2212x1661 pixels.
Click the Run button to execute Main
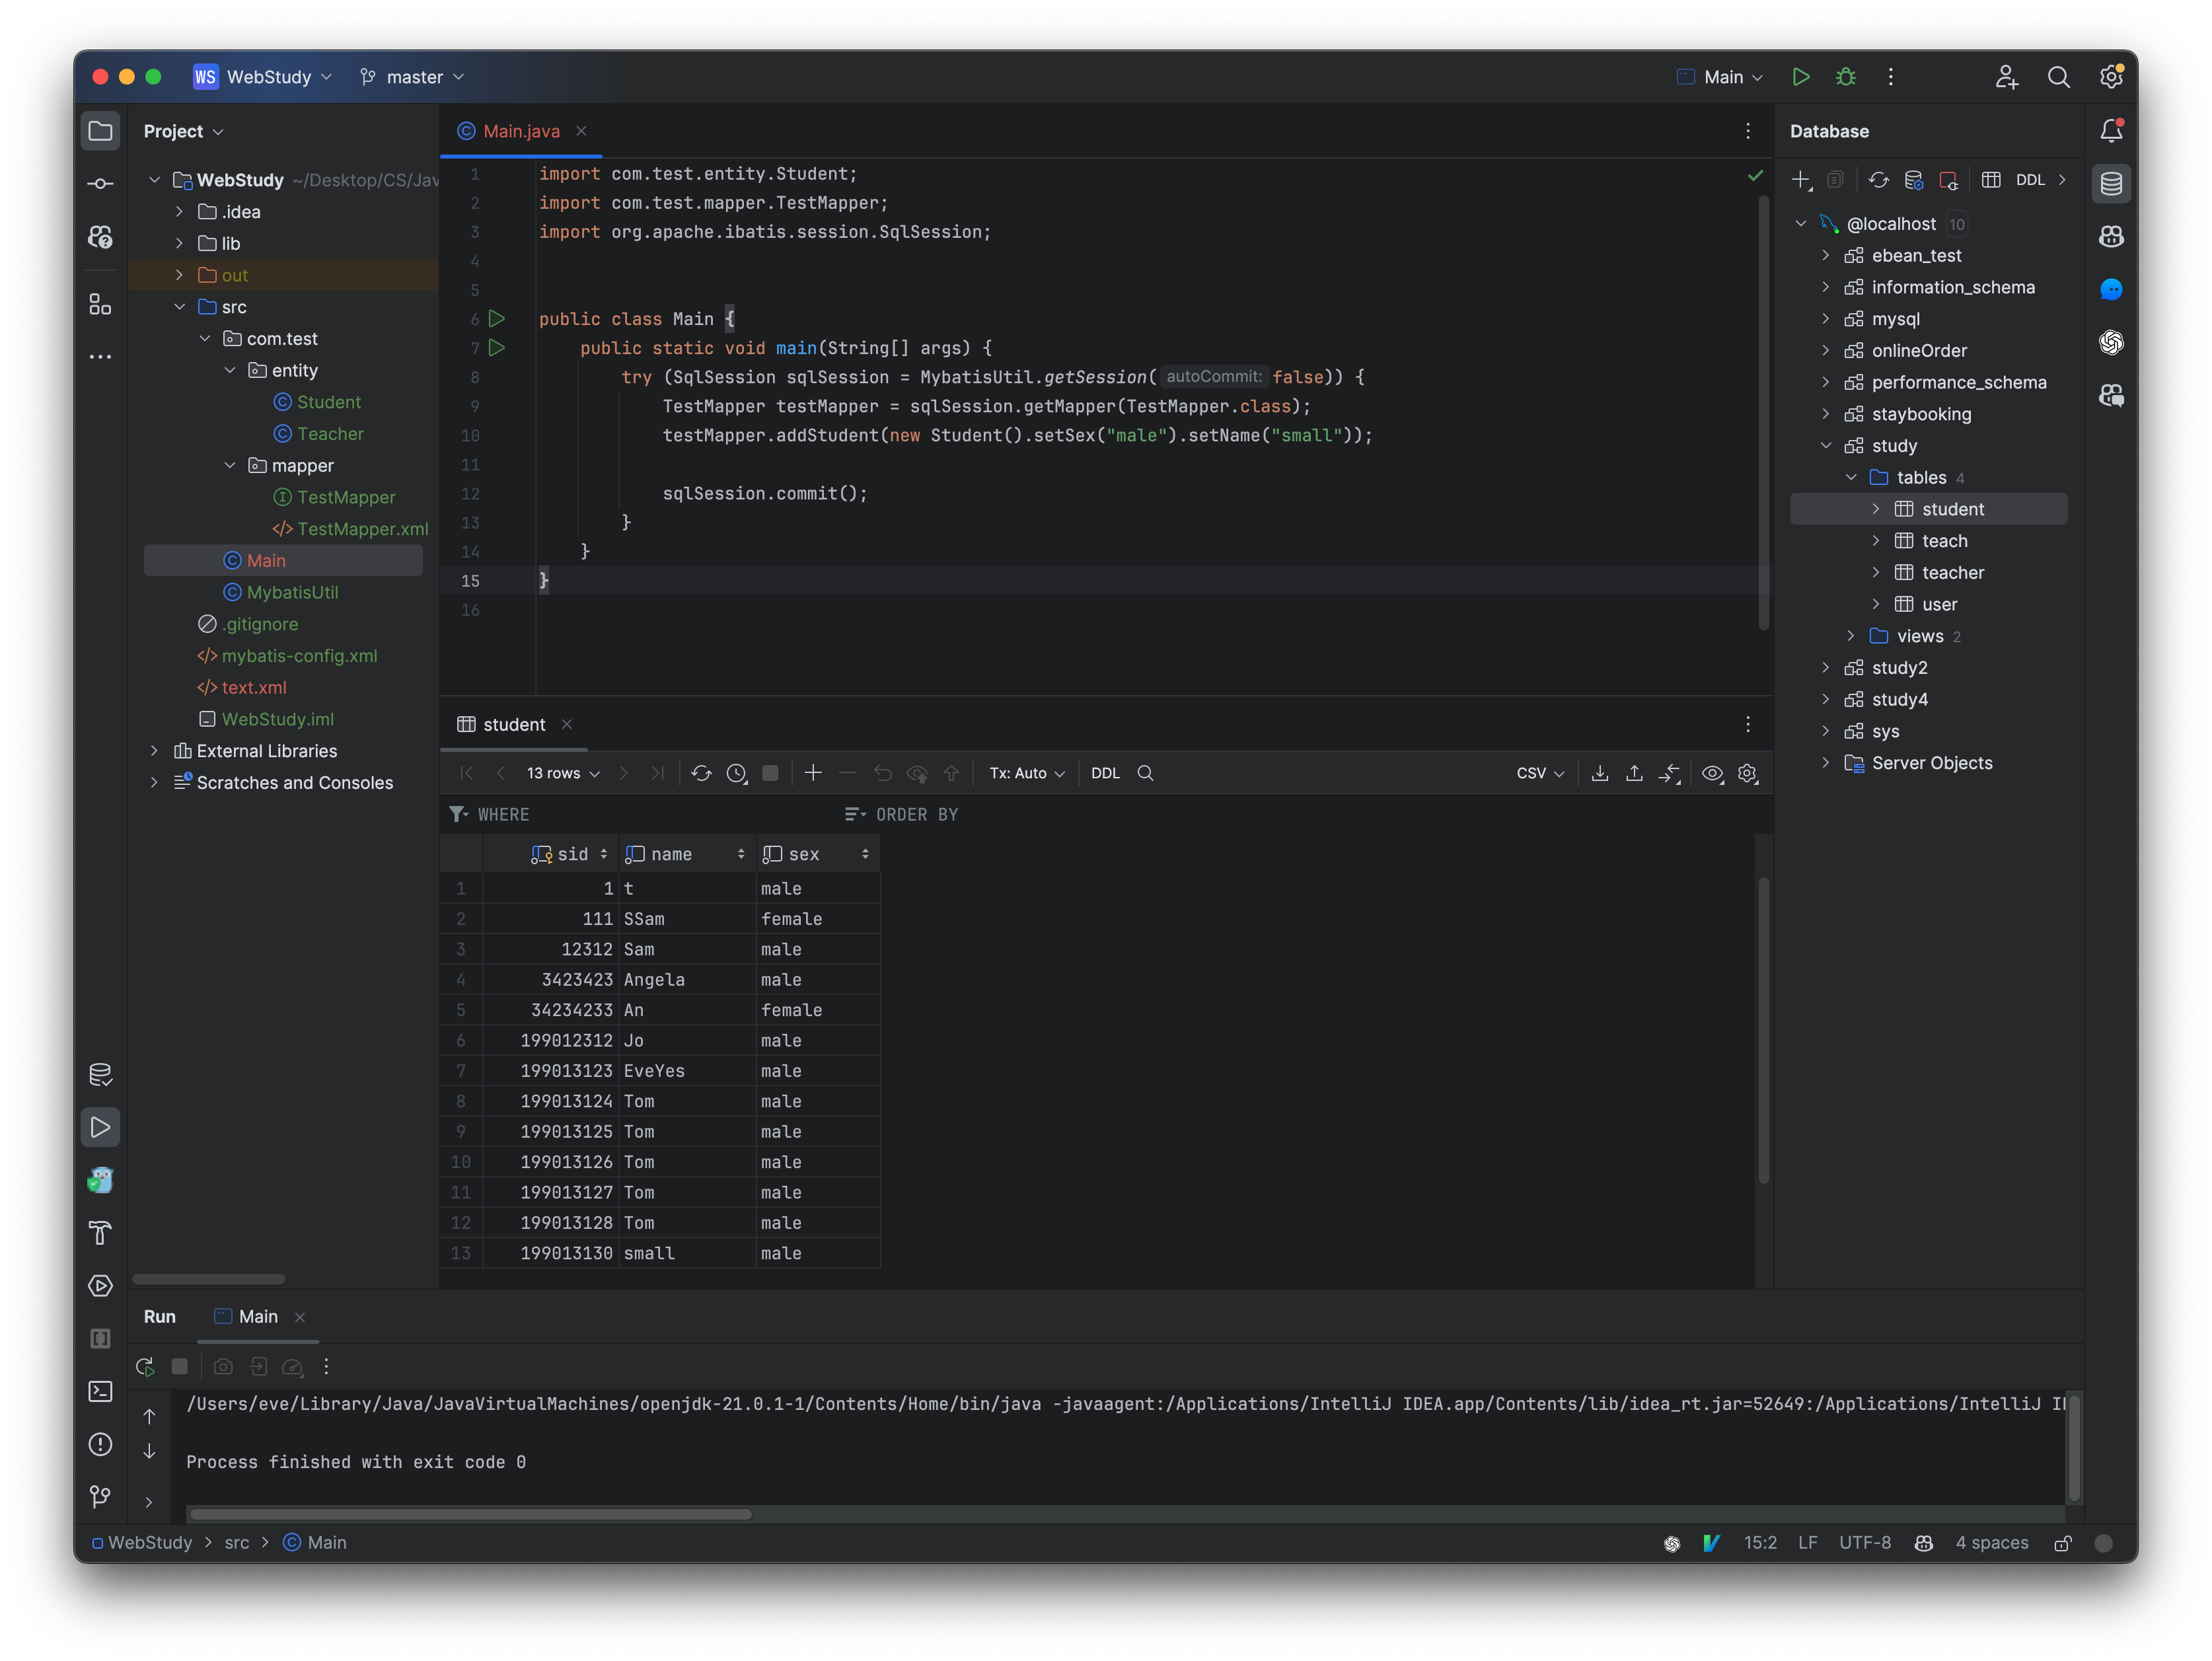click(x=1800, y=77)
